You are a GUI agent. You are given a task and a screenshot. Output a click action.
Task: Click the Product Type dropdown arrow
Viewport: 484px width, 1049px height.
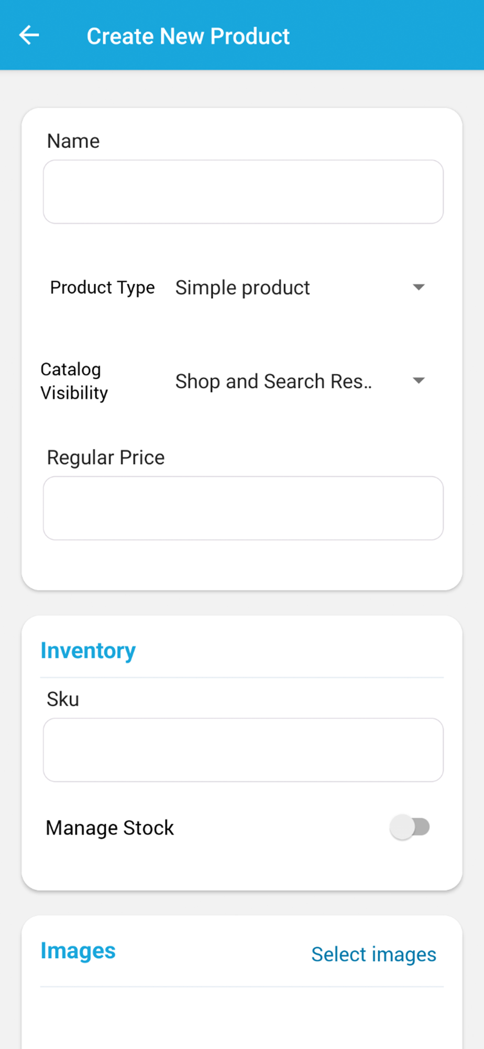(x=419, y=287)
